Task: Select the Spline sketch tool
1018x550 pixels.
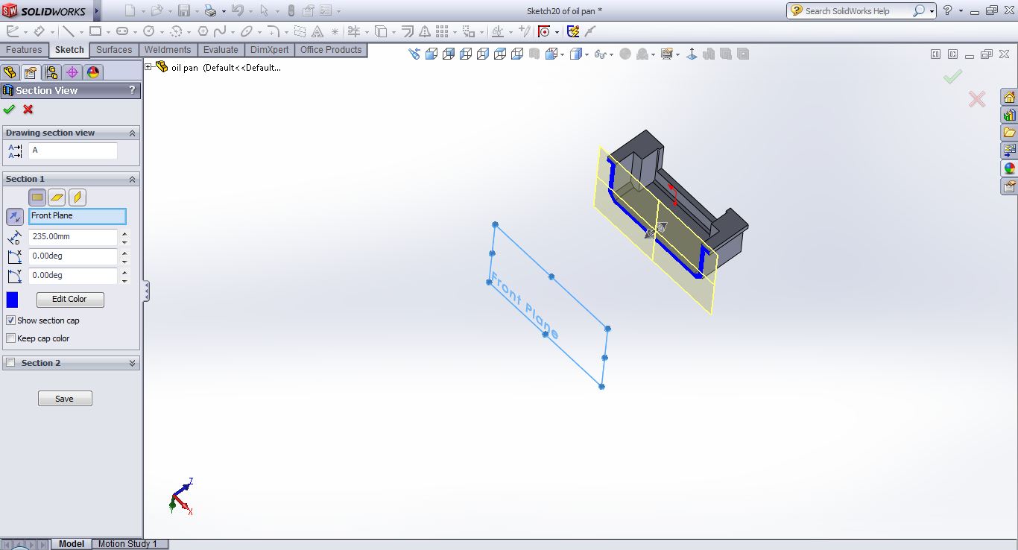Action: [x=220, y=31]
